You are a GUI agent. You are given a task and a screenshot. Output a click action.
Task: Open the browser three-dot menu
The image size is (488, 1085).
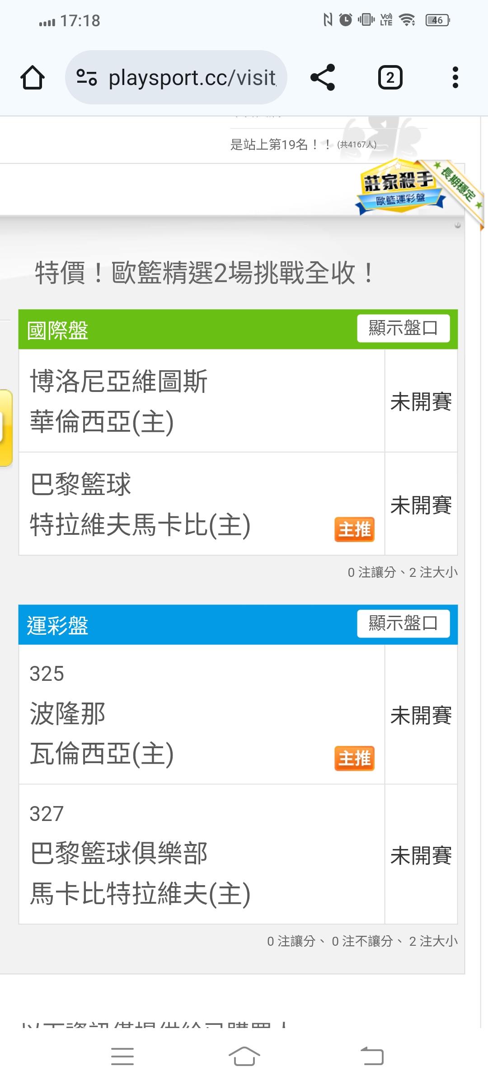coord(455,78)
